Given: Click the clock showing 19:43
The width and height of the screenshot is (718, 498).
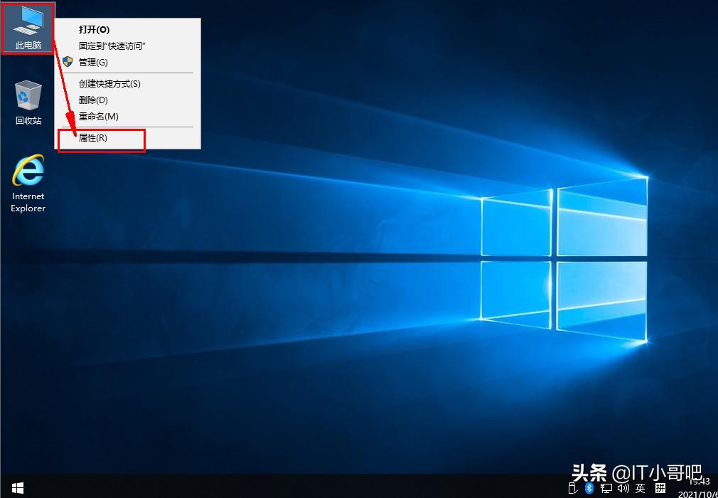Looking at the screenshot, I should pos(699,482).
